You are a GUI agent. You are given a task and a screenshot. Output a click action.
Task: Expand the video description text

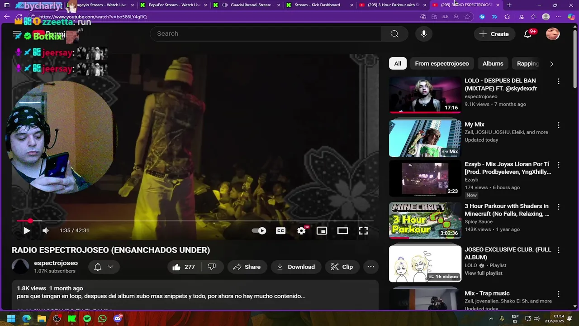[161, 296]
